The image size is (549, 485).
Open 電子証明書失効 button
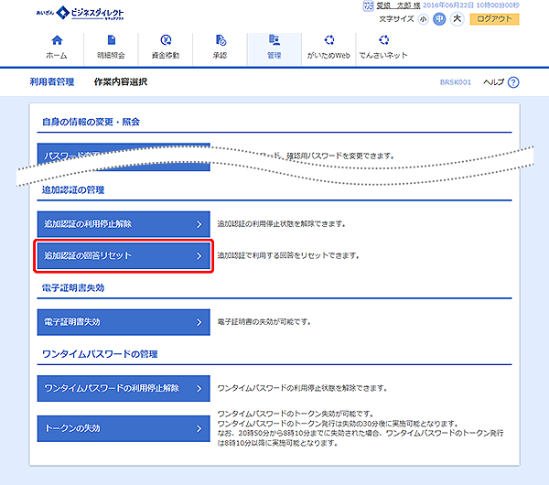(124, 322)
